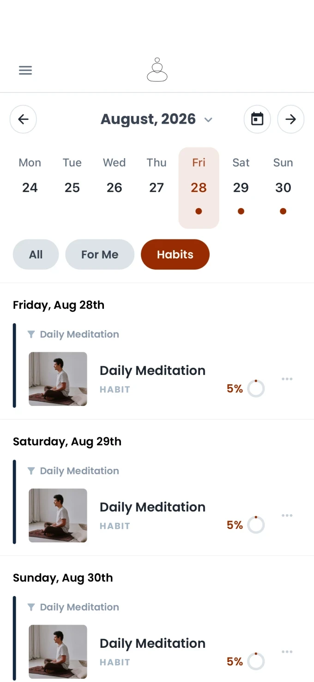Viewport: 314px width, 682px height.
Task: Open Saturday's Daily Meditation habit title
Action: pos(152,507)
